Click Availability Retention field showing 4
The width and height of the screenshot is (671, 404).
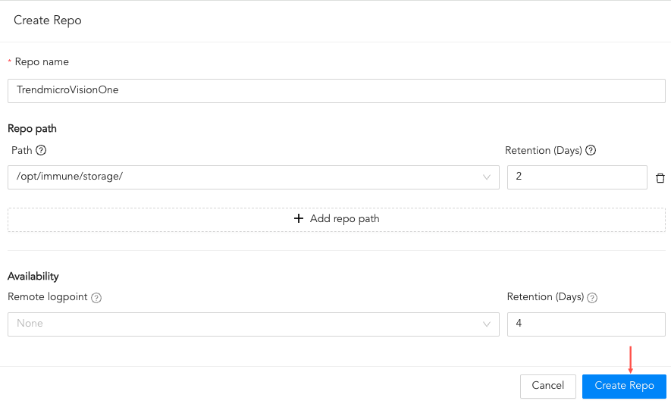coord(585,324)
